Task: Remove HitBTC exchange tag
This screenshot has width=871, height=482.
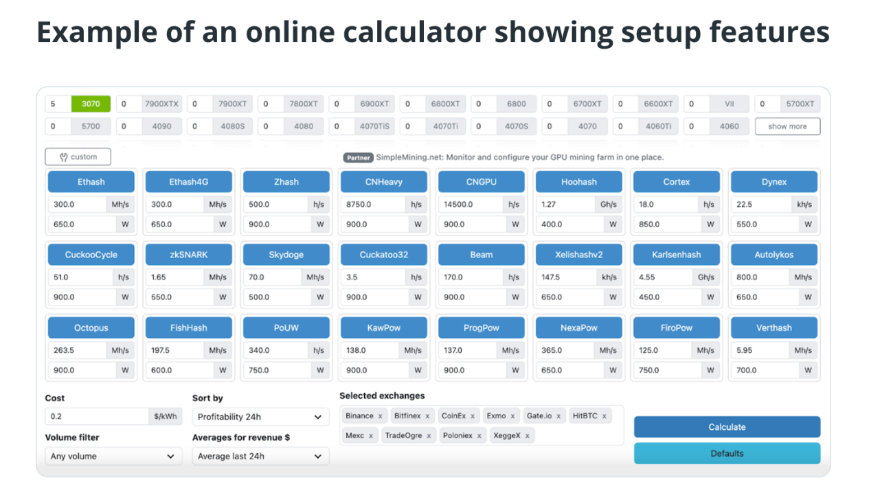Action: pyautogui.click(x=604, y=416)
